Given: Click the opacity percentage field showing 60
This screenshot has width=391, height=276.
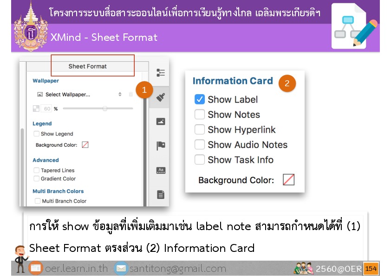Looking at the screenshot, I should (46, 109).
